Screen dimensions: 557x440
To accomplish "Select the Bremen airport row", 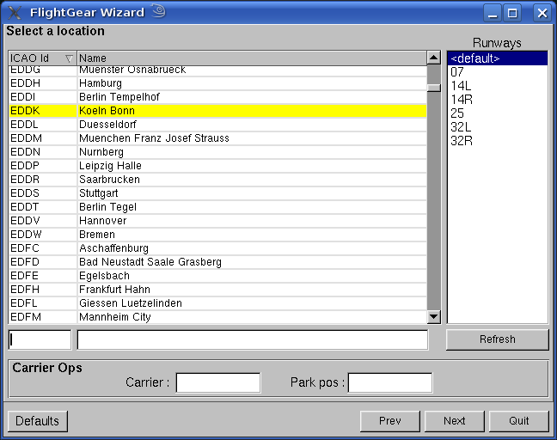I will point(217,235).
